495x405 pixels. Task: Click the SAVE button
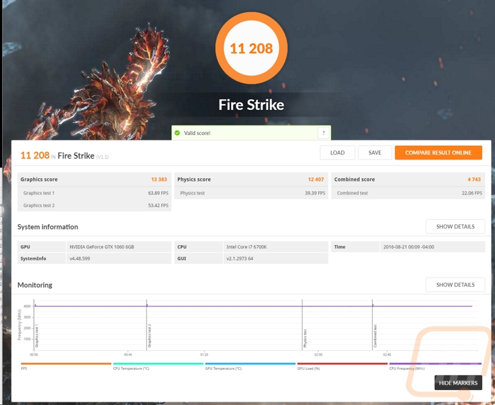pos(375,153)
